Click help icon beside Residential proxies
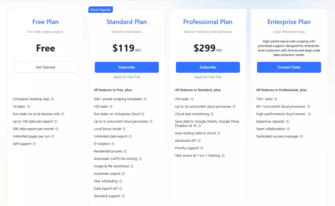This screenshot has width=335, height=206. pos(125,151)
